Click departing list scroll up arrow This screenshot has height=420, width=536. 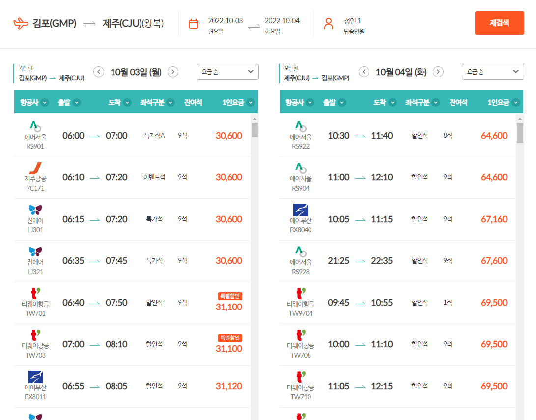coord(254,119)
